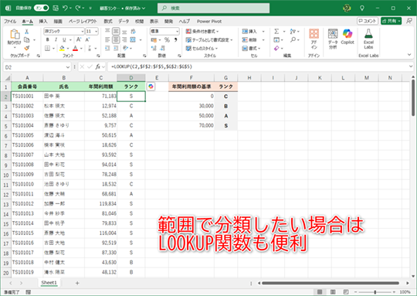
Task: Open Copilot from the ribbon
Action: tap(347, 37)
